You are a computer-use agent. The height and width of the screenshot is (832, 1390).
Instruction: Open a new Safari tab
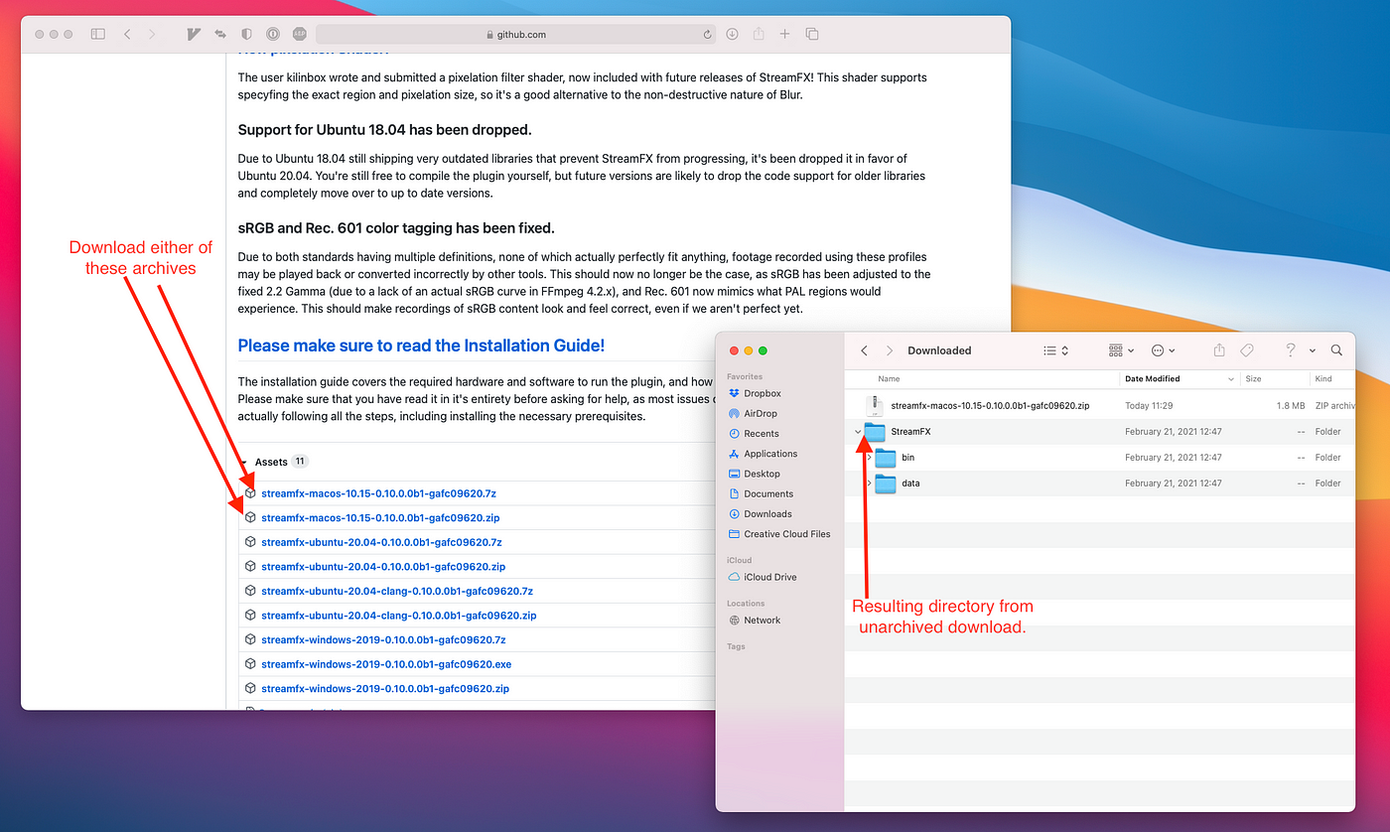tap(784, 34)
